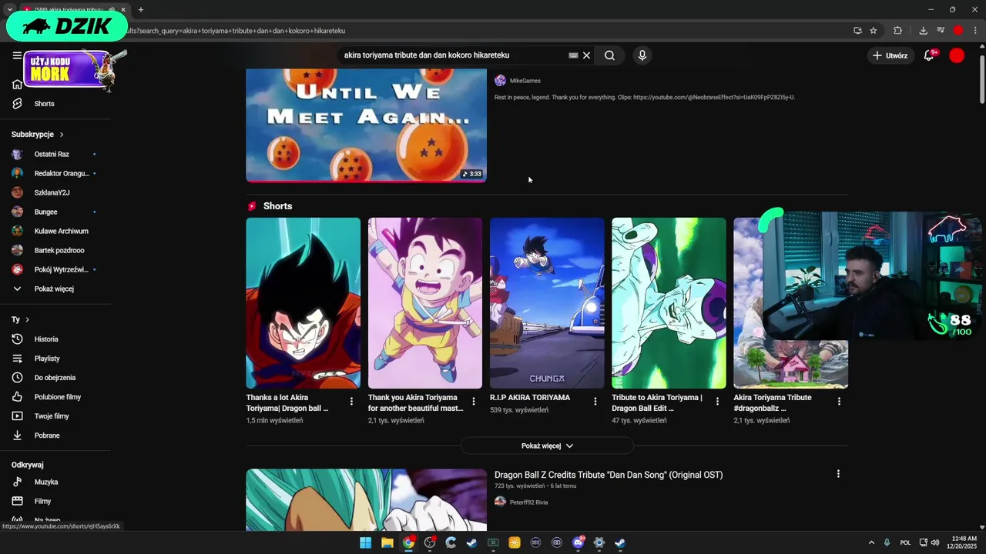
Task: Bookmark this page with the star icon
Action: click(x=873, y=31)
